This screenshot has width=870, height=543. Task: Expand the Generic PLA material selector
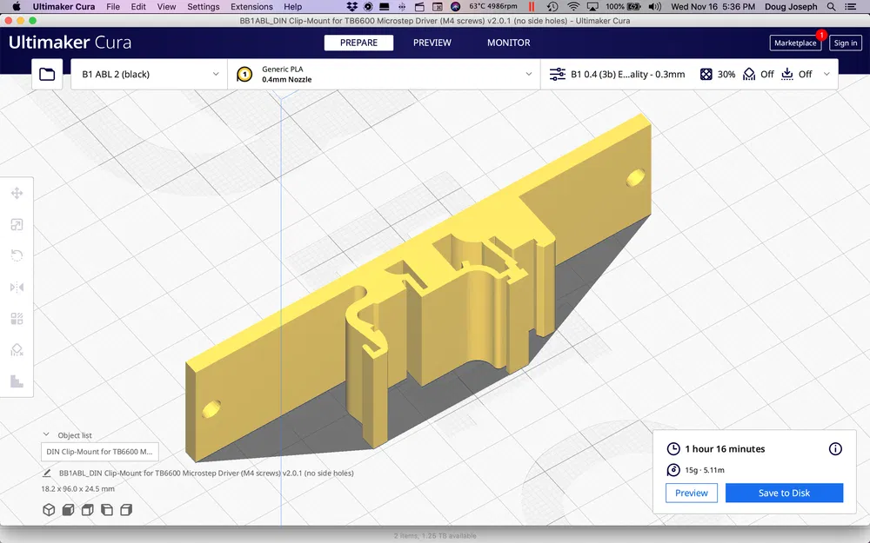coord(383,75)
